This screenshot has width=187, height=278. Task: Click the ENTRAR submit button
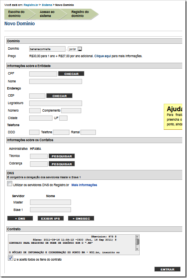168,269
